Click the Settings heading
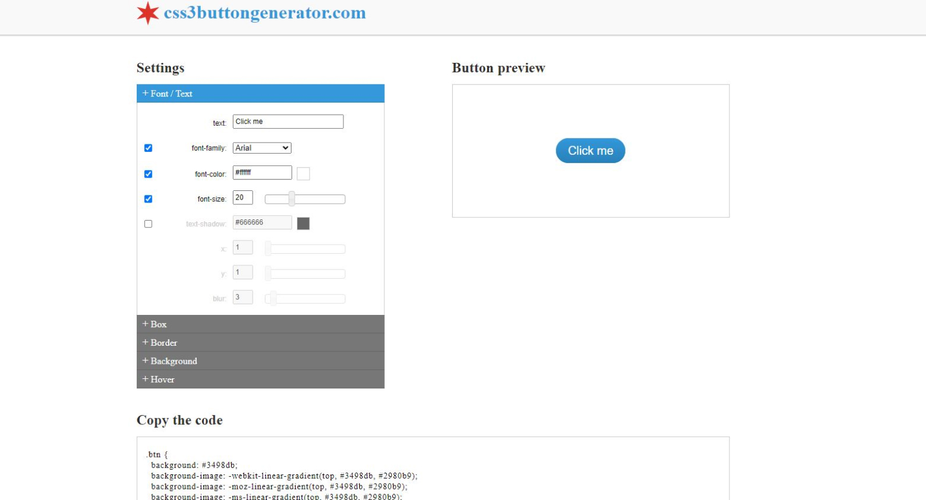Viewport: 926px width, 500px height. pos(161,68)
